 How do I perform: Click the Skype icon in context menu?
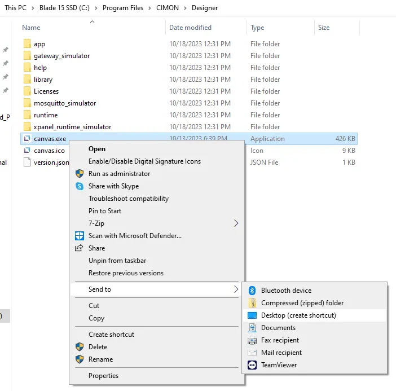coord(80,186)
